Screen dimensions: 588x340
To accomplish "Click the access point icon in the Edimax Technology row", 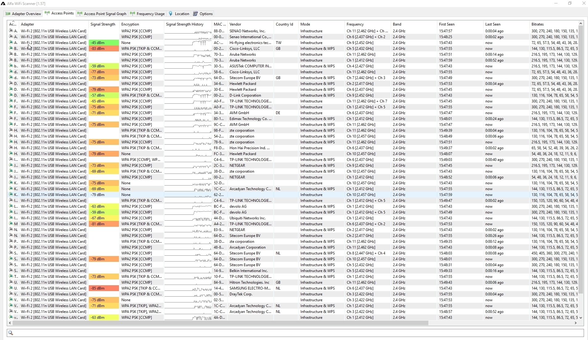I will coord(11,118).
